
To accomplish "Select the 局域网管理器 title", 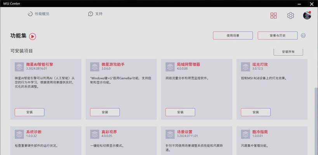I will point(188,64).
